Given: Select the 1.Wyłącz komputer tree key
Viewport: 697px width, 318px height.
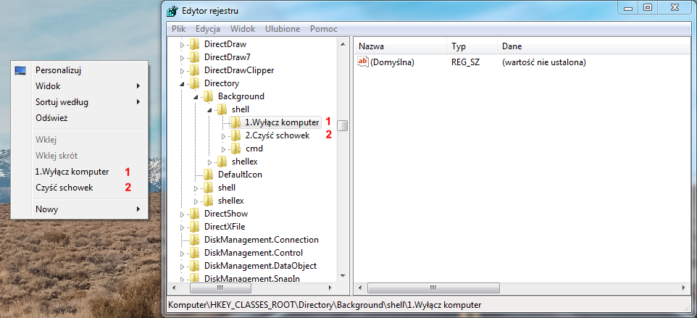Looking at the screenshot, I should [282, 122].
